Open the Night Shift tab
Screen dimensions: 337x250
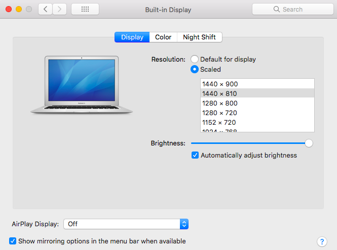pos(199,37)
